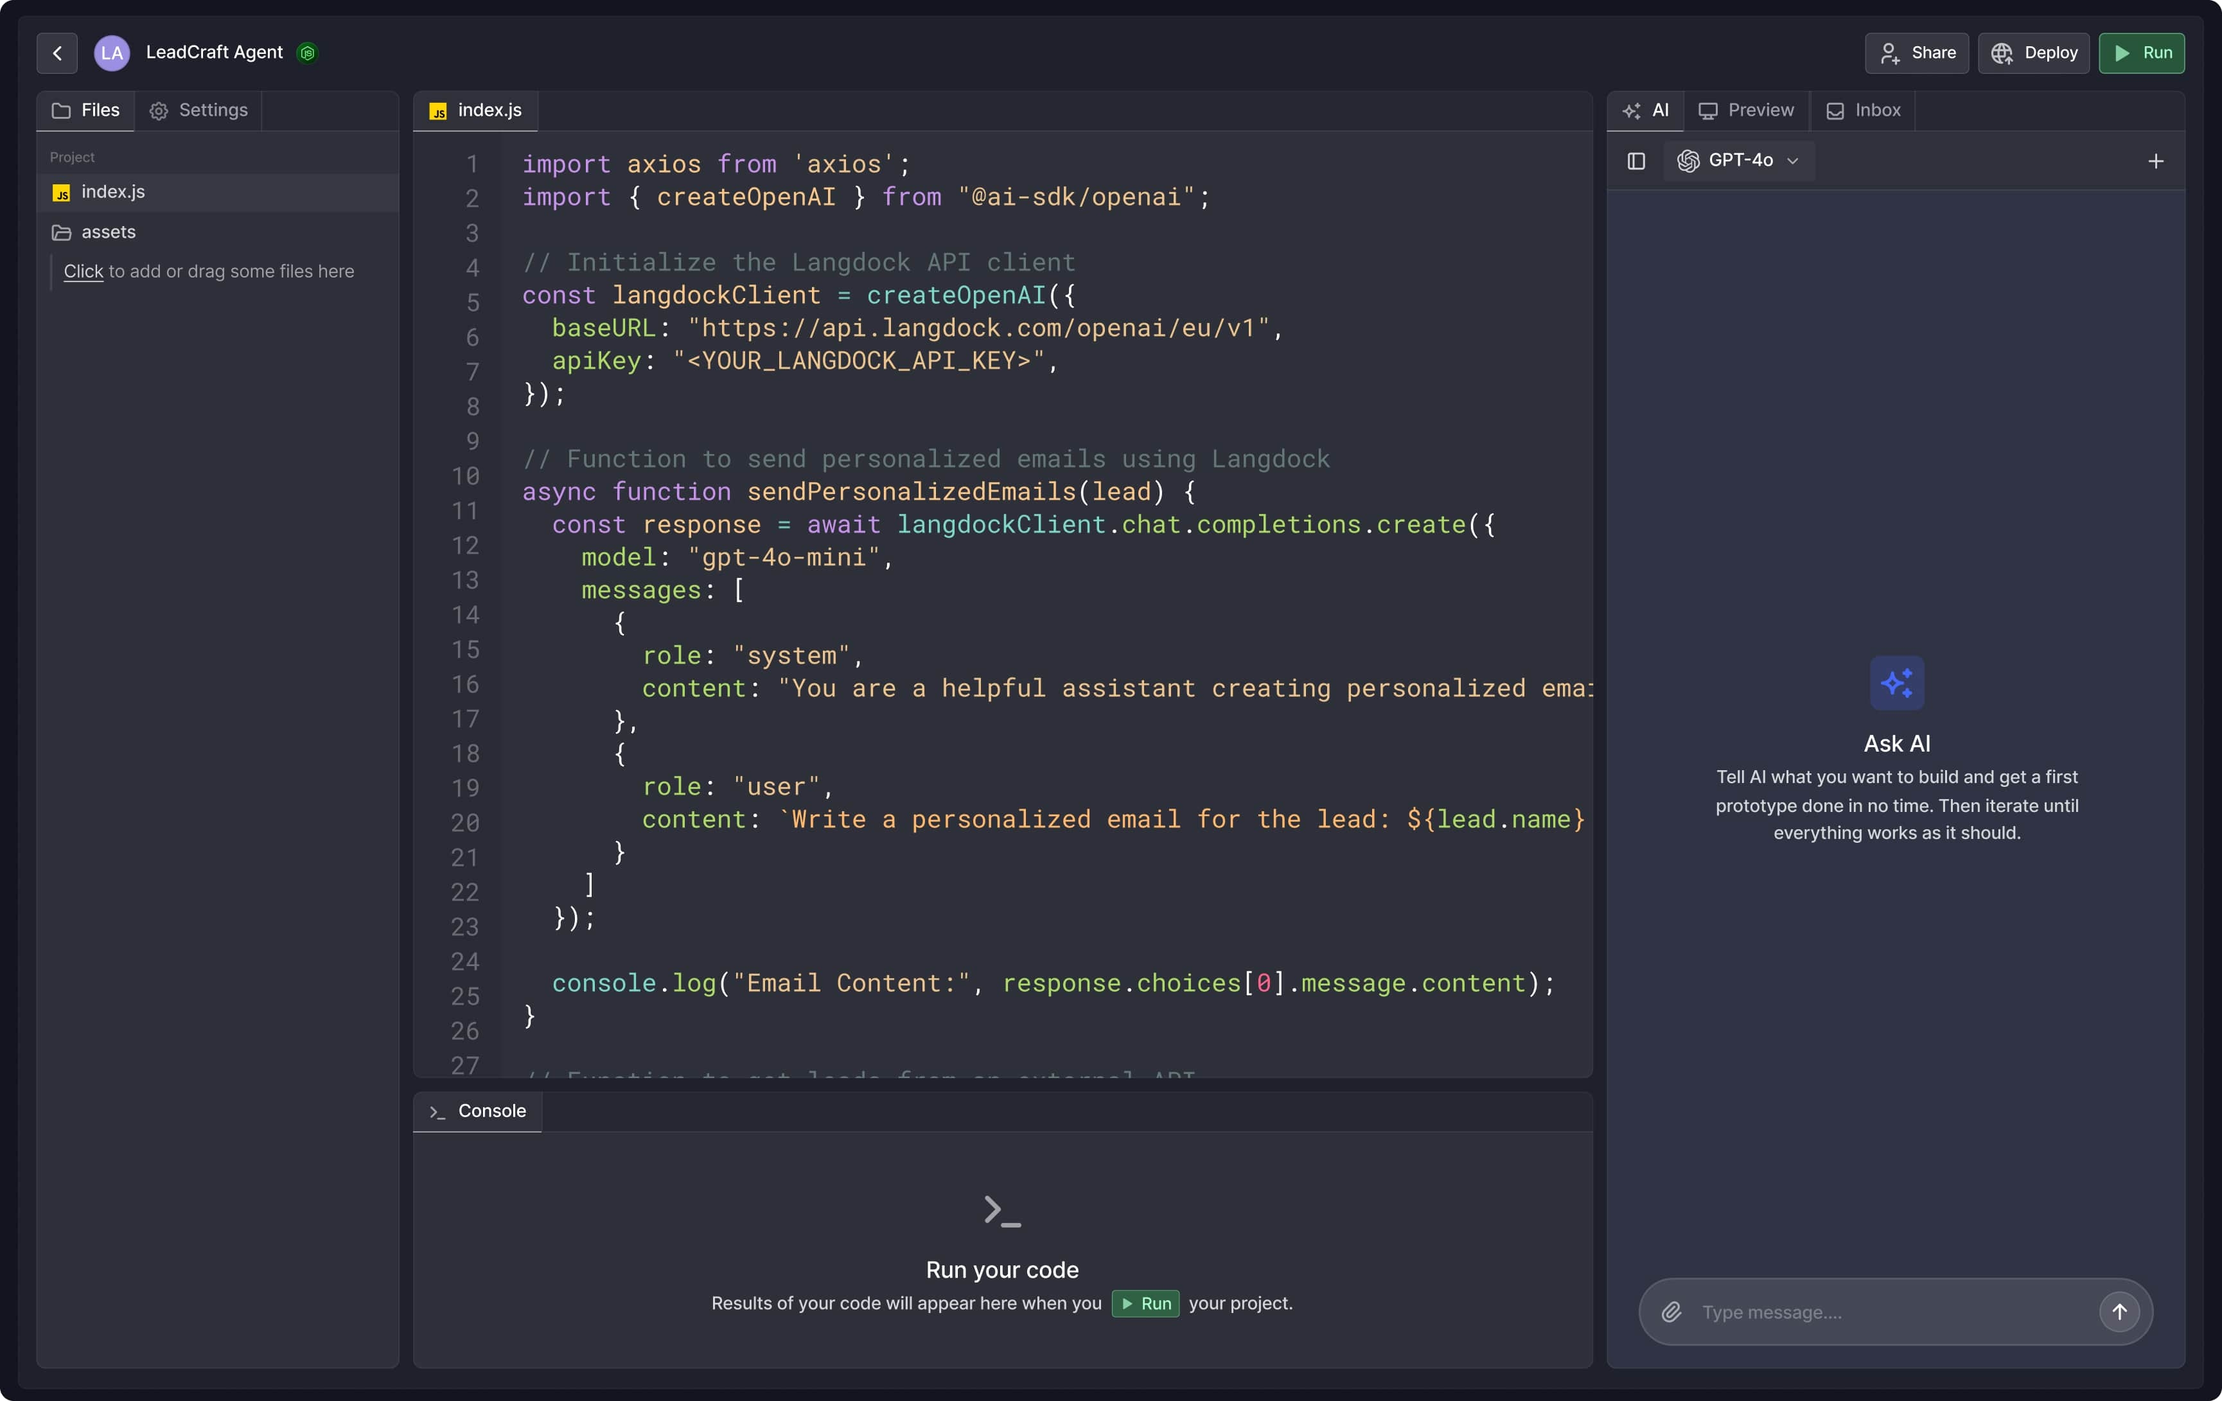Screen dimensions: 2222x1401
Task: Select the Console tab
Action: 477,1112
